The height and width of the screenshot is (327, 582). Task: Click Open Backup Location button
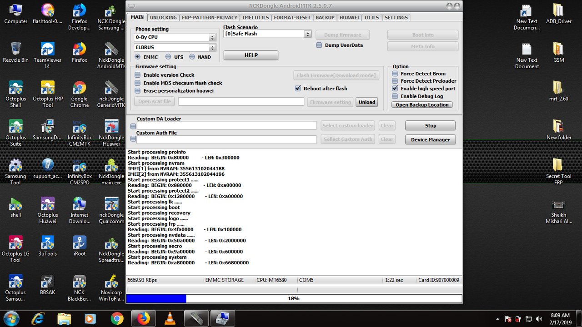click(x=422, y=105)
